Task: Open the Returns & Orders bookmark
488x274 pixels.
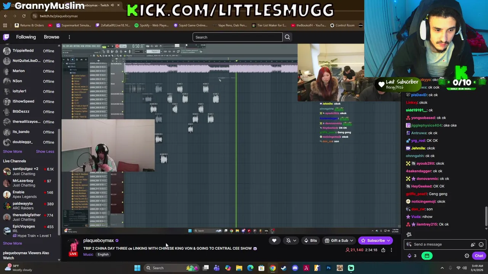Action: pyautogui.click(x=29, y=25)
